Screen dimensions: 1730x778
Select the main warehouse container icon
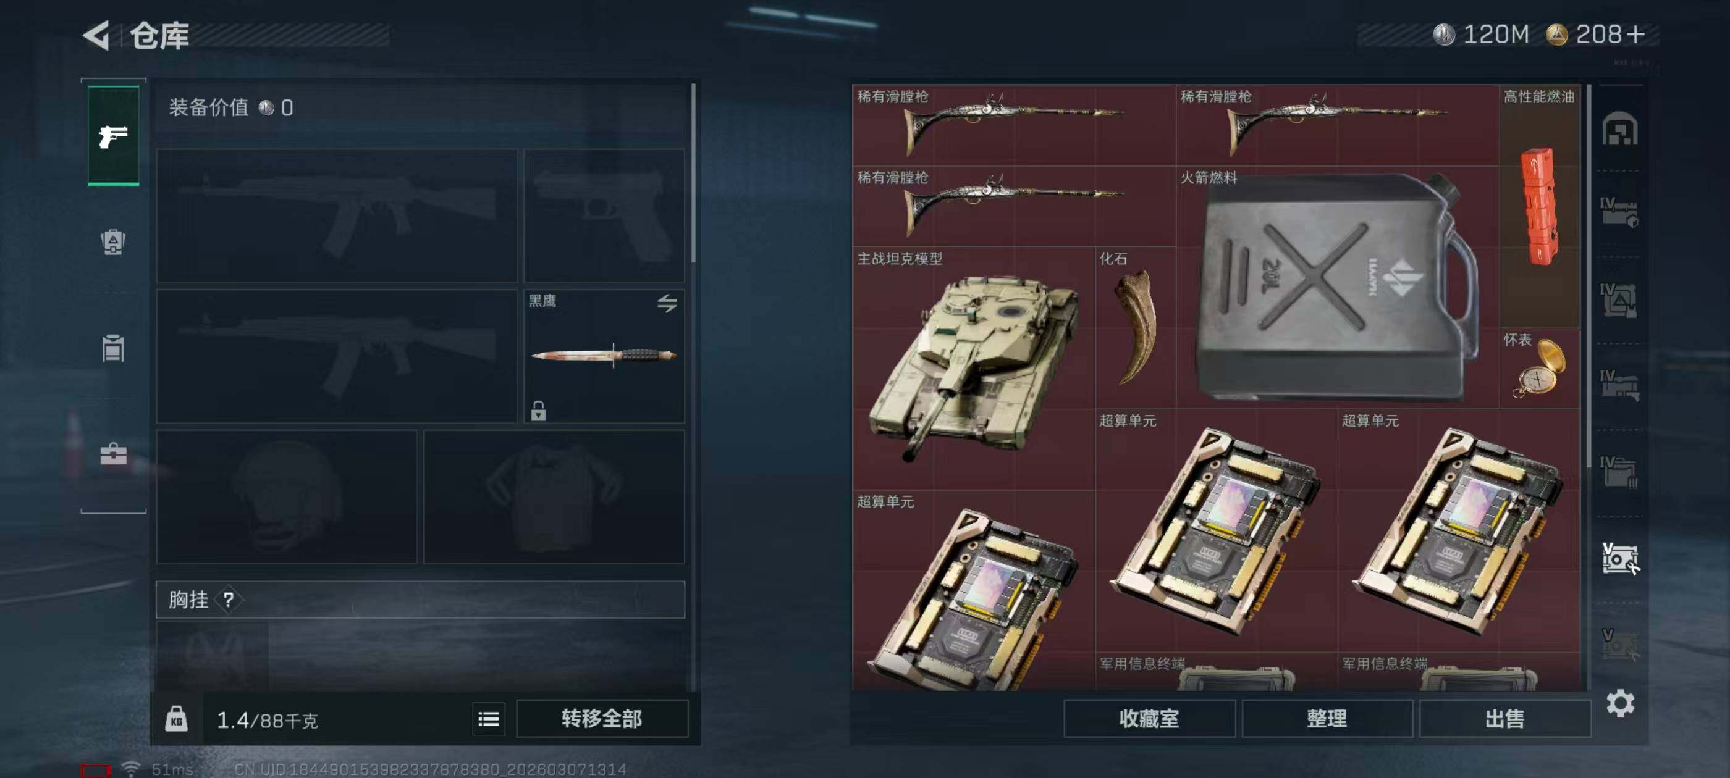(1620, 128)
